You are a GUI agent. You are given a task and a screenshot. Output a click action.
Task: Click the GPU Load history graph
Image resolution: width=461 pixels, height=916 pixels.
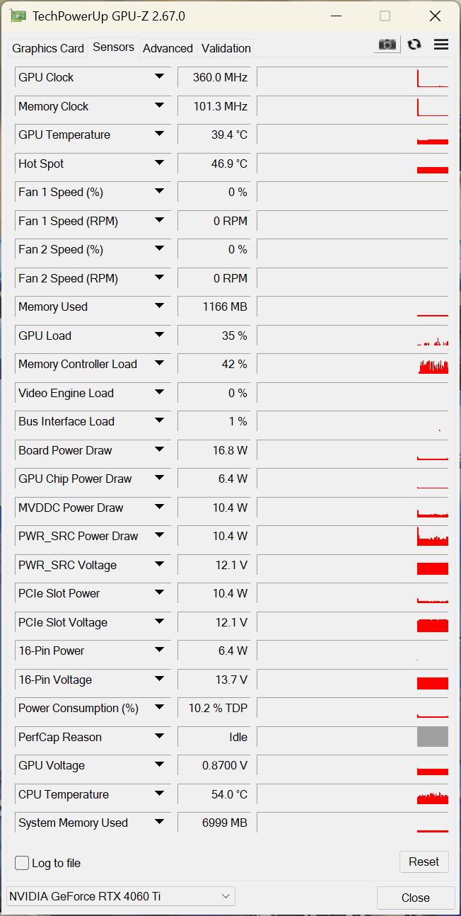[352, 336]
